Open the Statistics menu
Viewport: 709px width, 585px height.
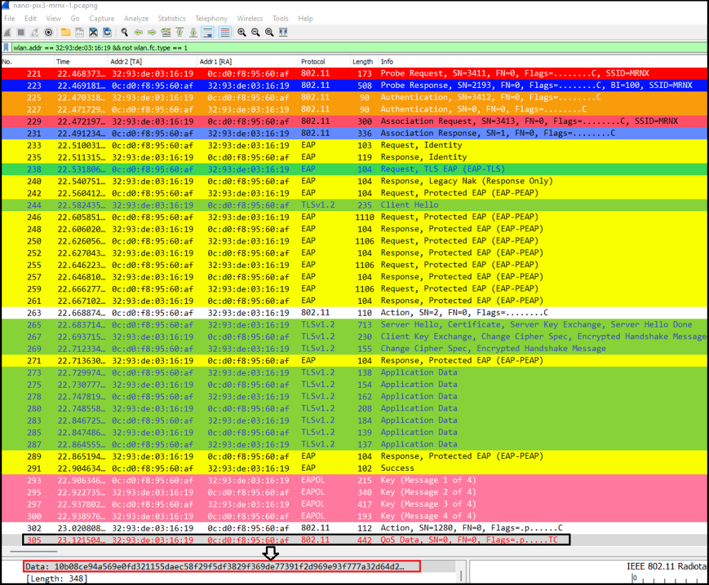(x=172, y=18)
